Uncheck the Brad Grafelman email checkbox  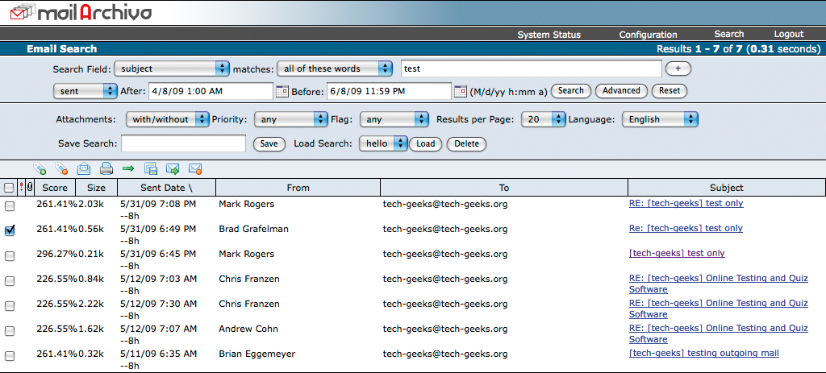pyautogui.click(x=10, y=230)
